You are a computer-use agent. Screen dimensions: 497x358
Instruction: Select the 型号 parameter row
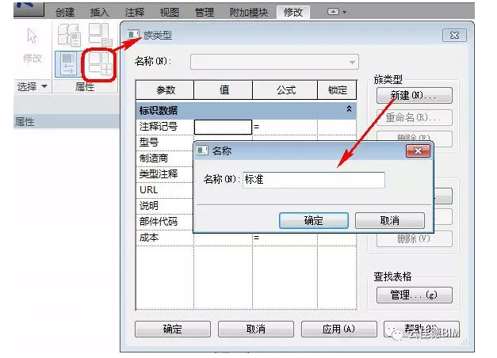165,143
